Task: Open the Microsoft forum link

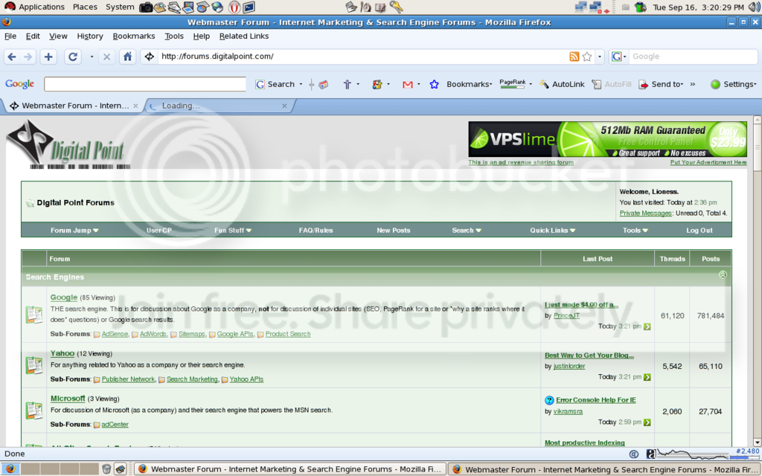Action: coord(68,399)
